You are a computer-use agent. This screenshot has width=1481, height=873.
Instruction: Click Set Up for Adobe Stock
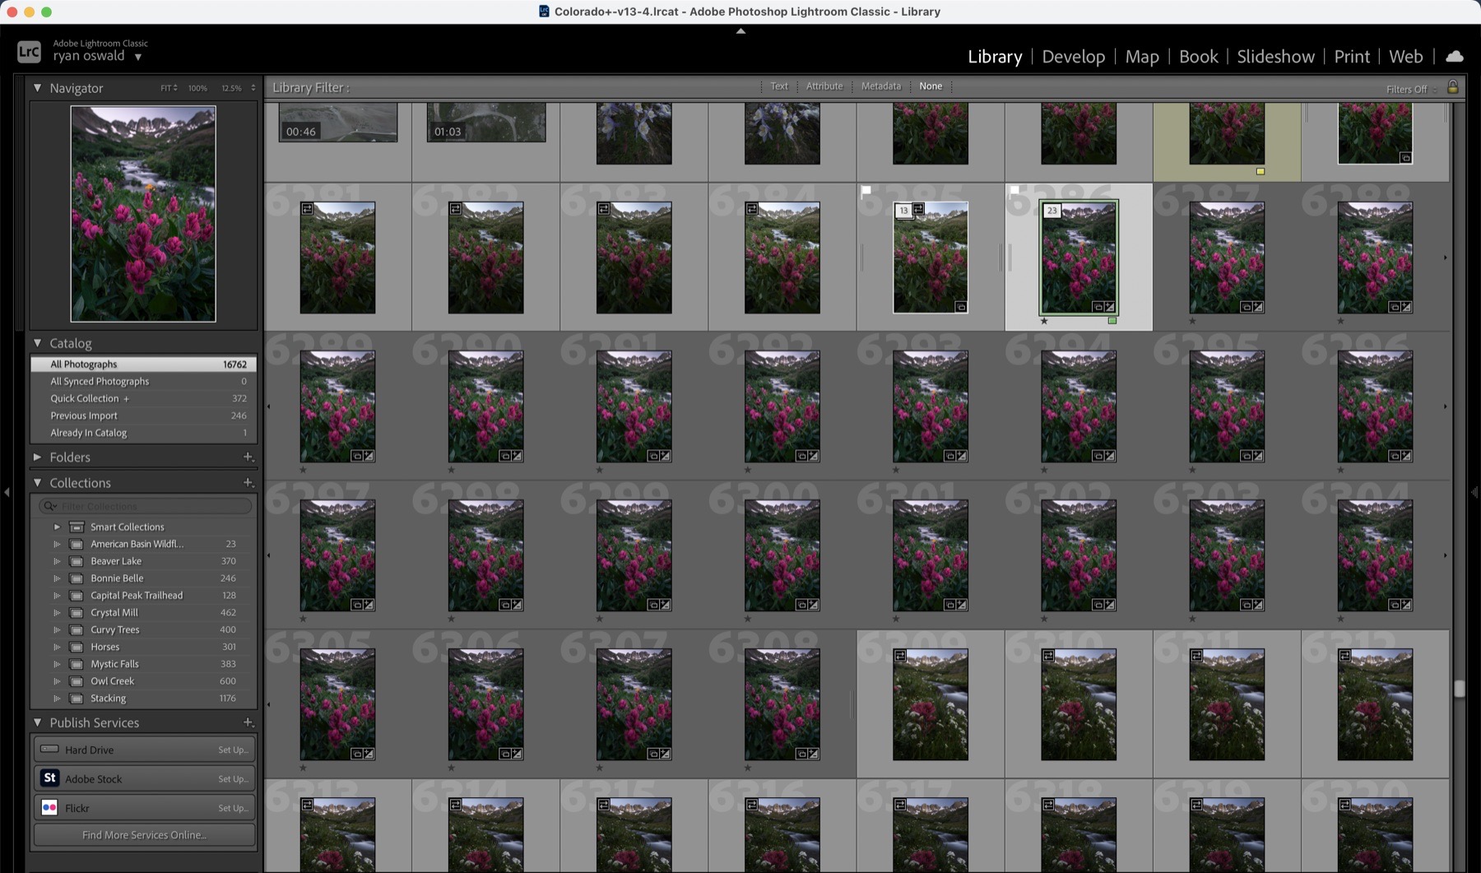tap(233, 778)
